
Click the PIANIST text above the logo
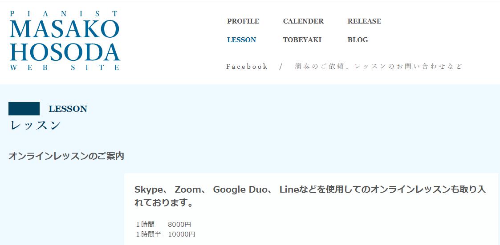click(x=65, y=14)
